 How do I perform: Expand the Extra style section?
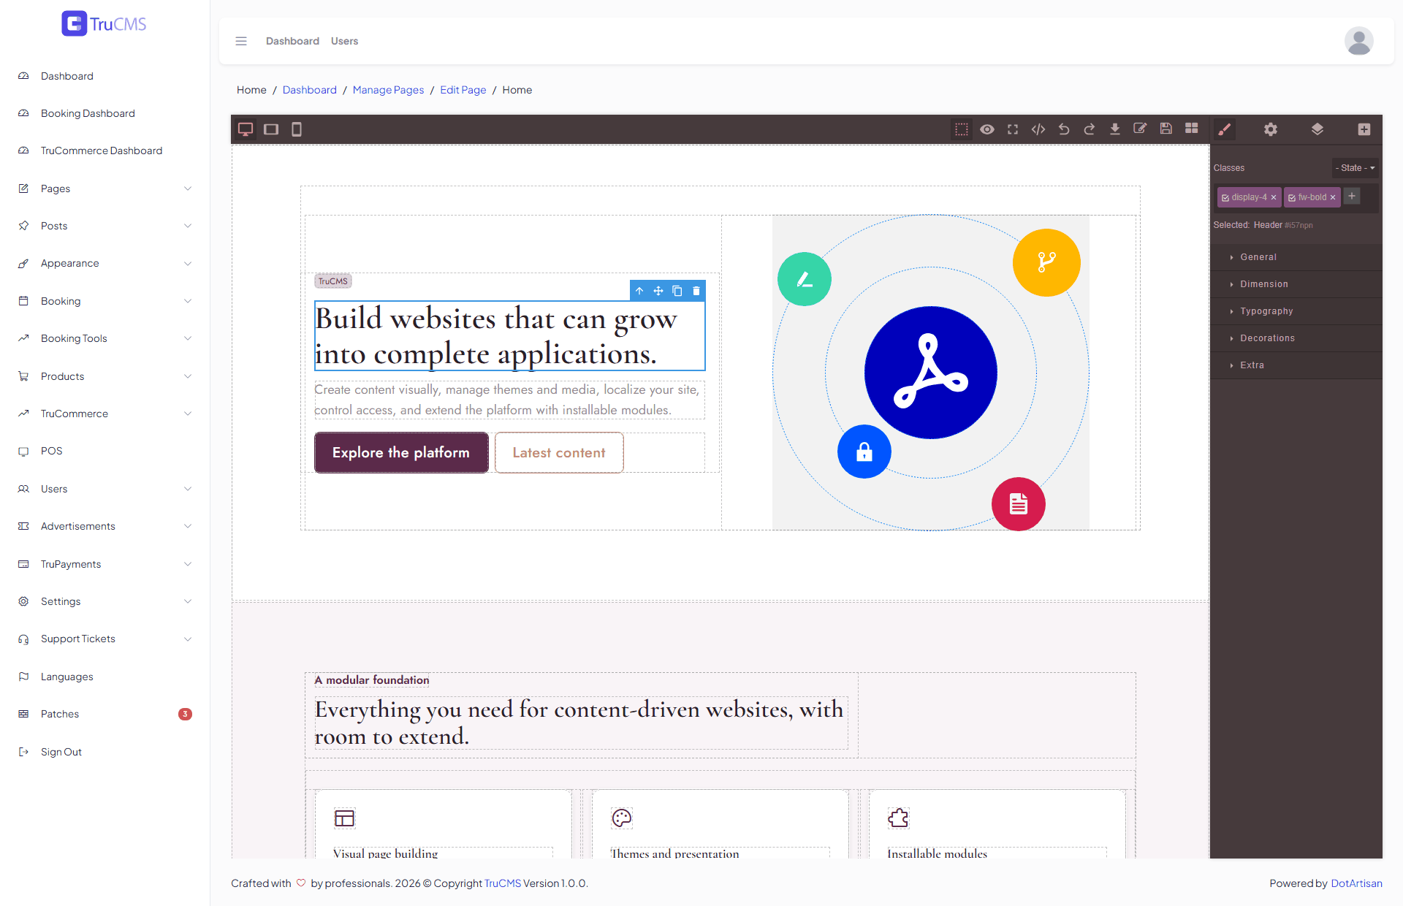1296,365
